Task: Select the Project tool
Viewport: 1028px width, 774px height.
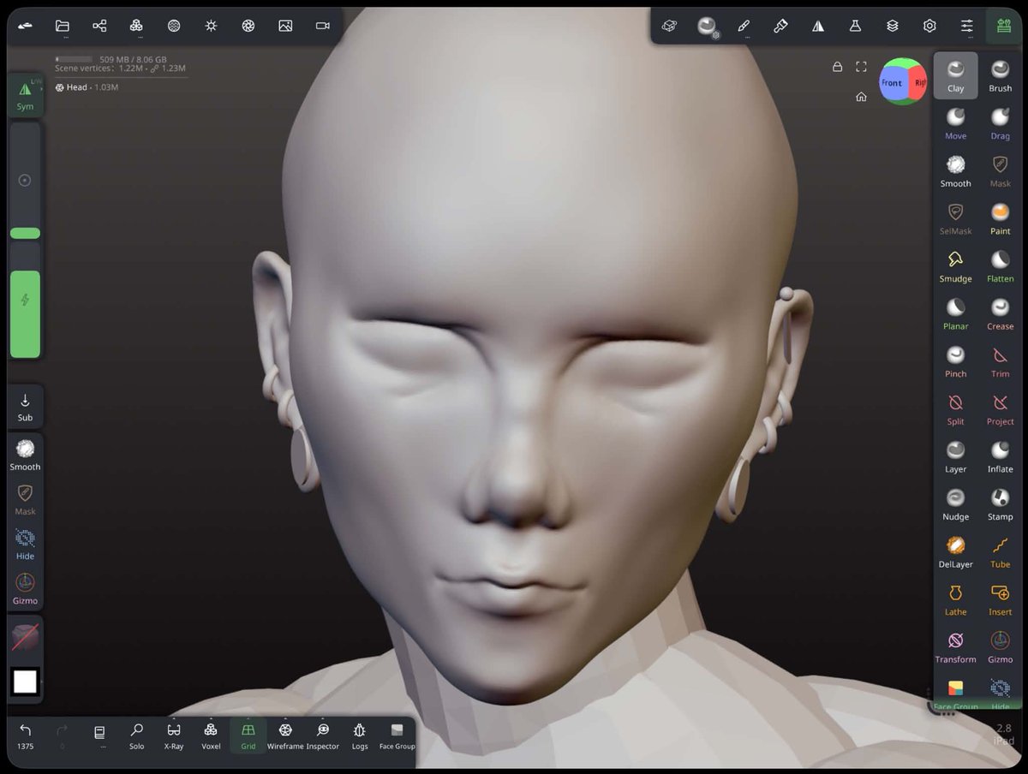Action: pos(1000,409)
